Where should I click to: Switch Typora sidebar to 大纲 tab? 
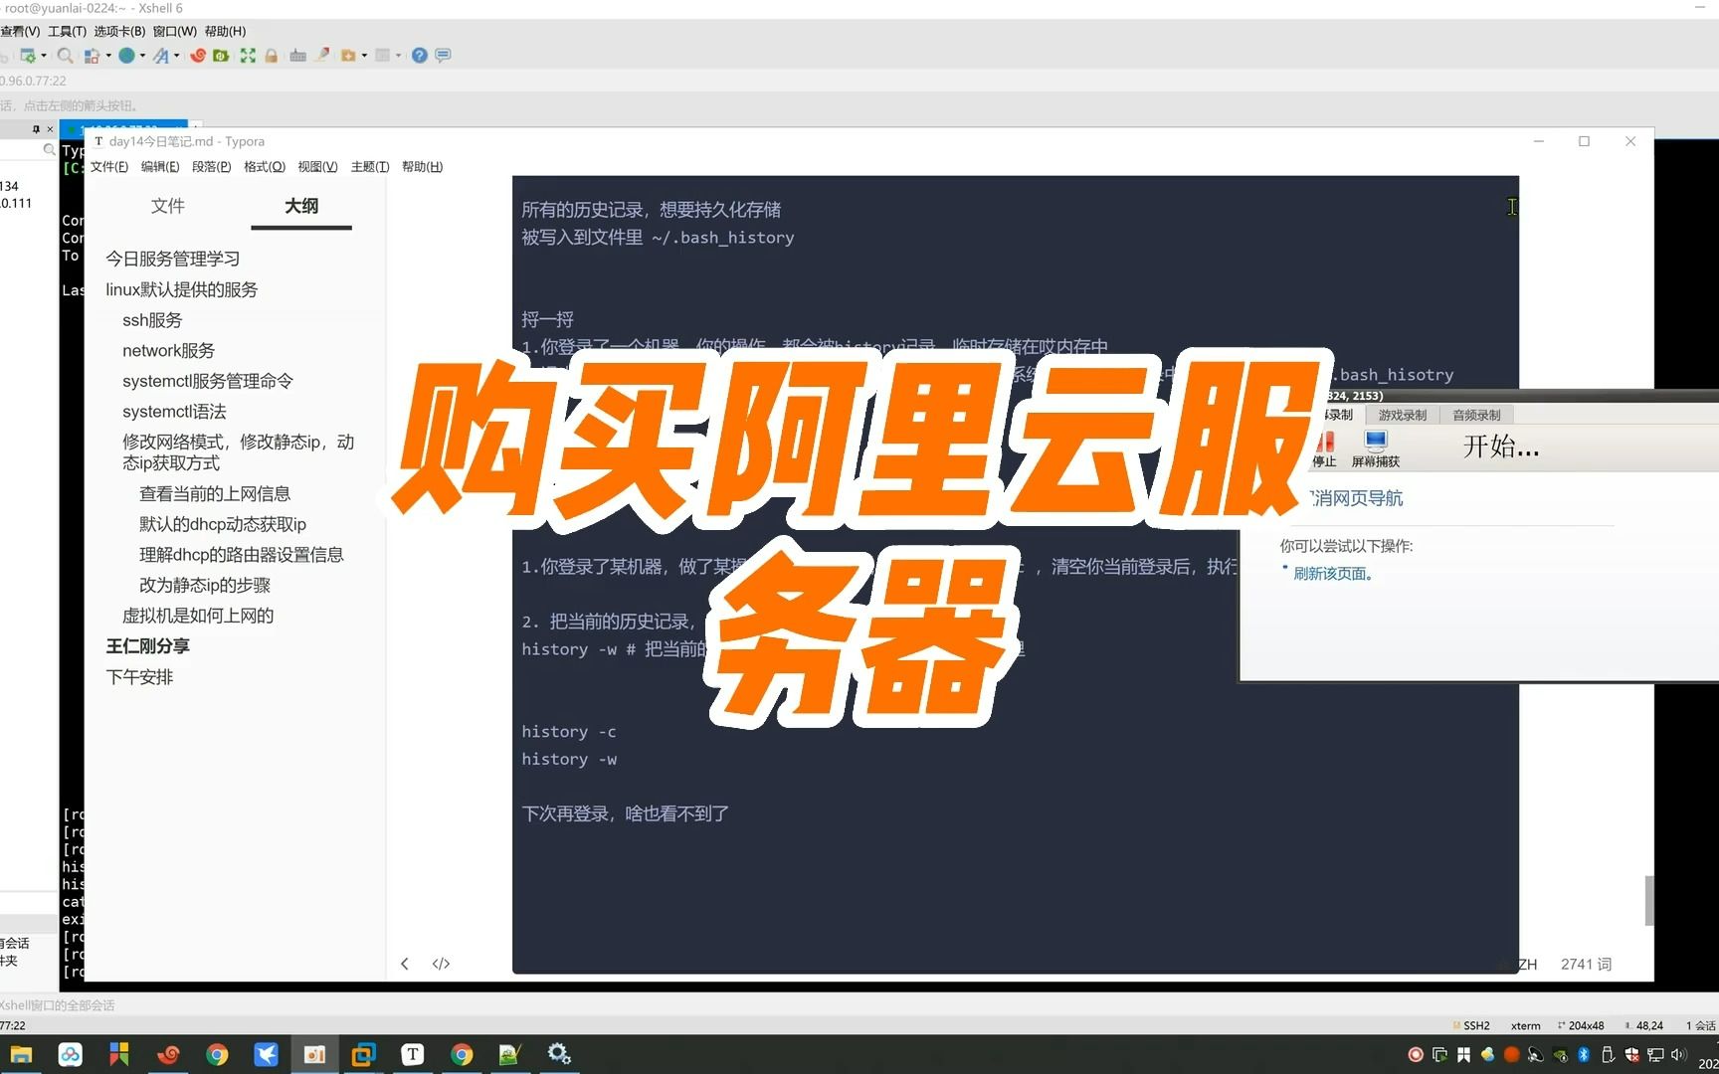(x=301, y=206)
